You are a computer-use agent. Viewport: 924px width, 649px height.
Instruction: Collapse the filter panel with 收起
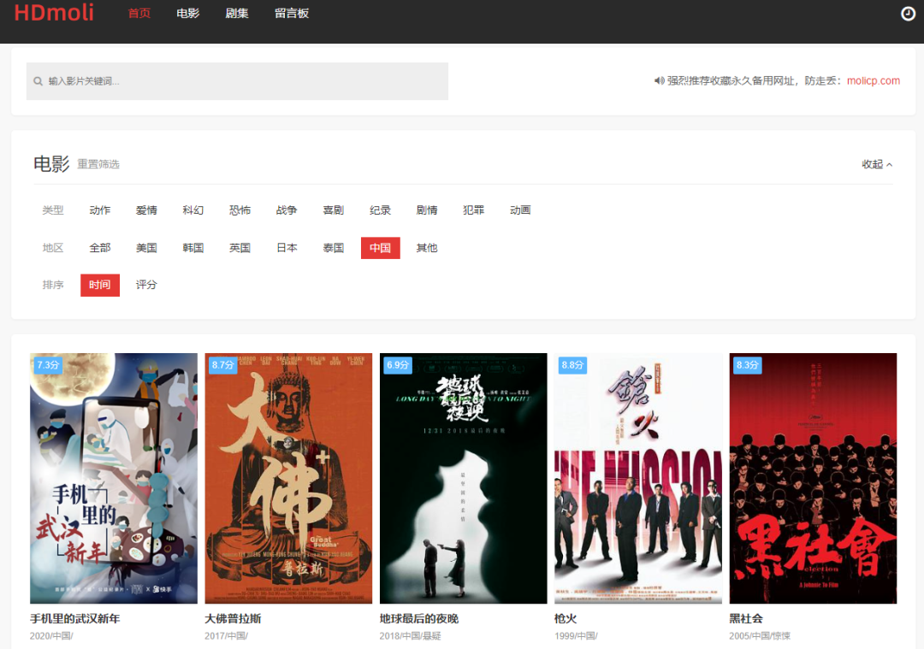(877, 164)
